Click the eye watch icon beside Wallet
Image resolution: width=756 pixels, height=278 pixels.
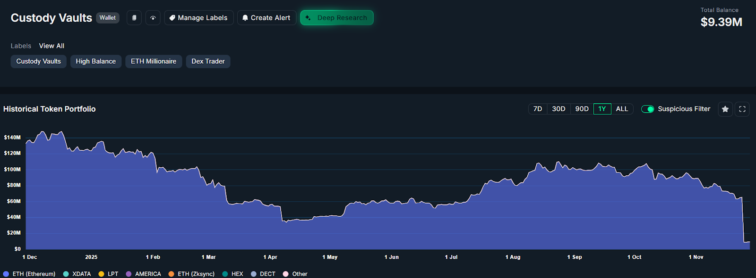tap(153, 18)
